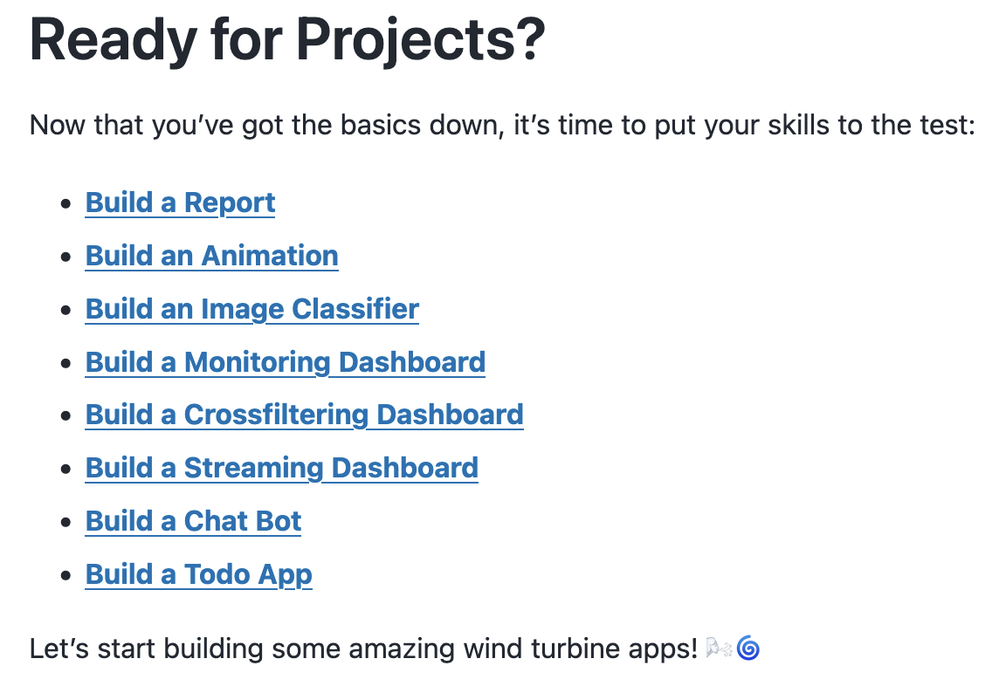Click the wind face emoji icon
Image resolution: width=992 pixels, height=693 pixels.
[x=718, y=648]
